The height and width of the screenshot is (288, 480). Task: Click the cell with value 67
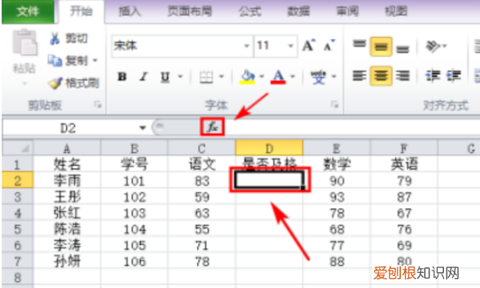pyautogui.click(x=404, y=213)
